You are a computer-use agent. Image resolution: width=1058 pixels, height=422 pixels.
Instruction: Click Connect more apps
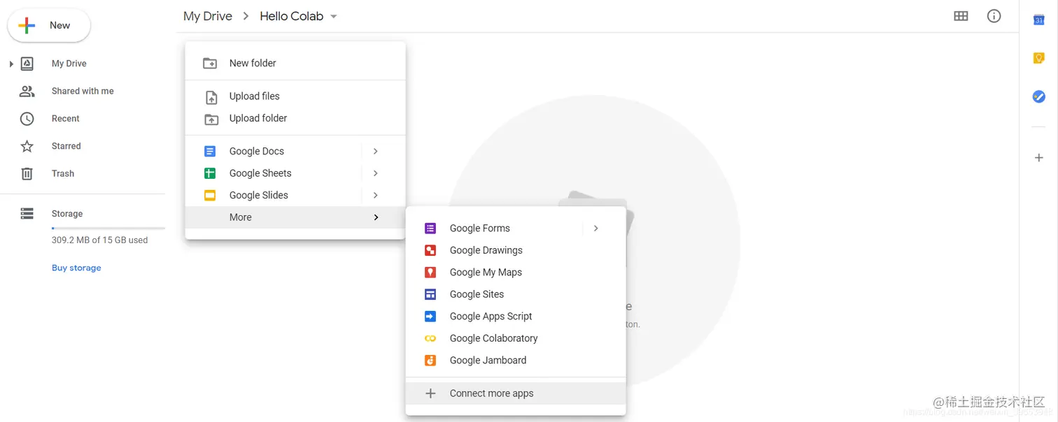[x=516, y=393]
